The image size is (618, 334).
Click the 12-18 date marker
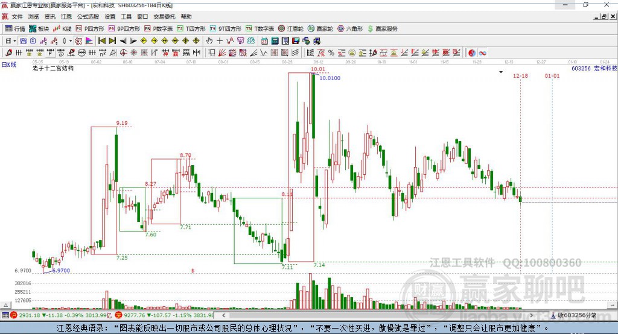pyautogui.click(x=520, y=75)
